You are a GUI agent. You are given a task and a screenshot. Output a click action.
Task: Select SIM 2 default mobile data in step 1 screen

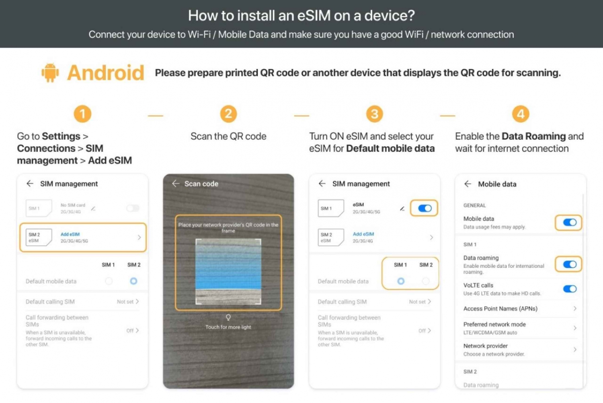[134, 281]
